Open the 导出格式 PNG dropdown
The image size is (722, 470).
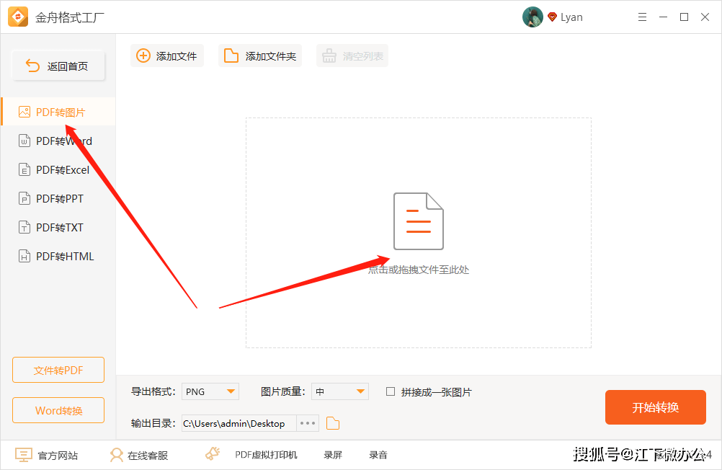click(210, 391)
